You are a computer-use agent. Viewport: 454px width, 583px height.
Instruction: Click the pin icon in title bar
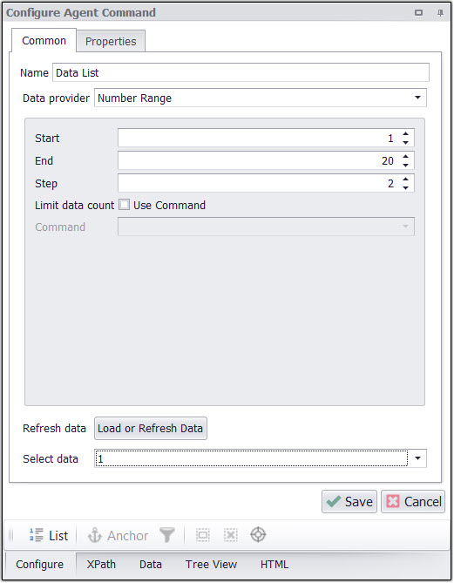pyautogui.click(x=440, y=13)
